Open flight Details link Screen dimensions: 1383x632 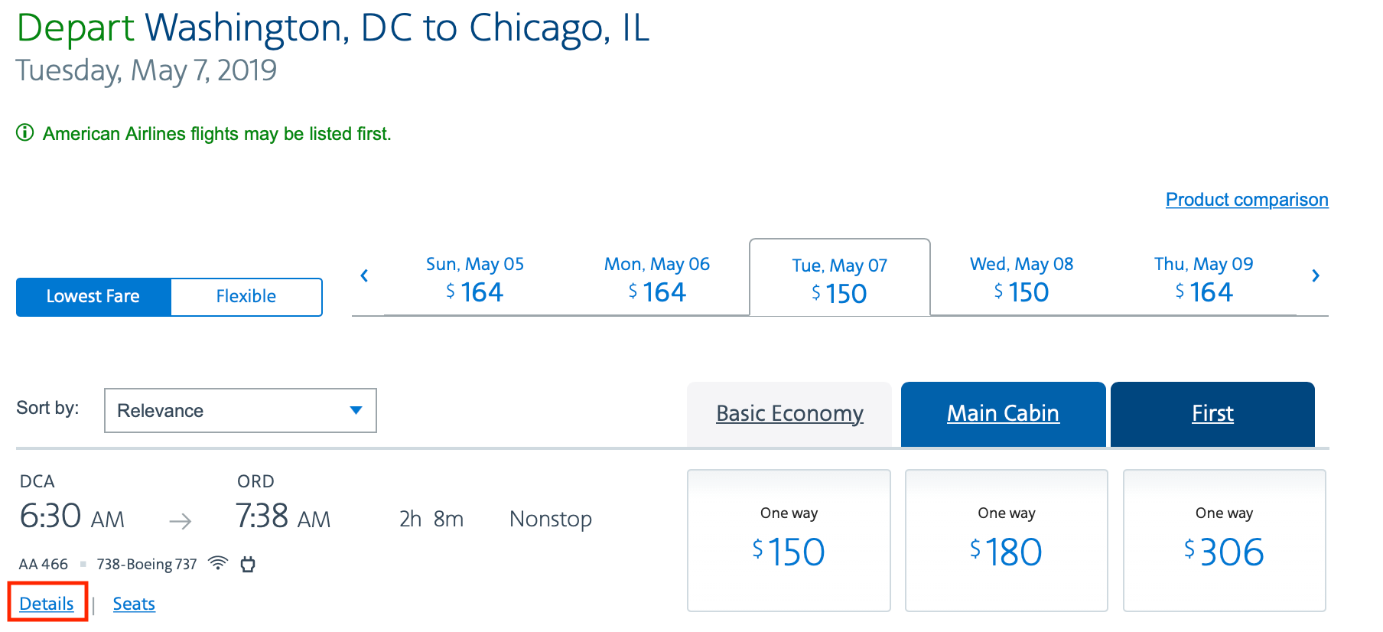tap(47, 604)
